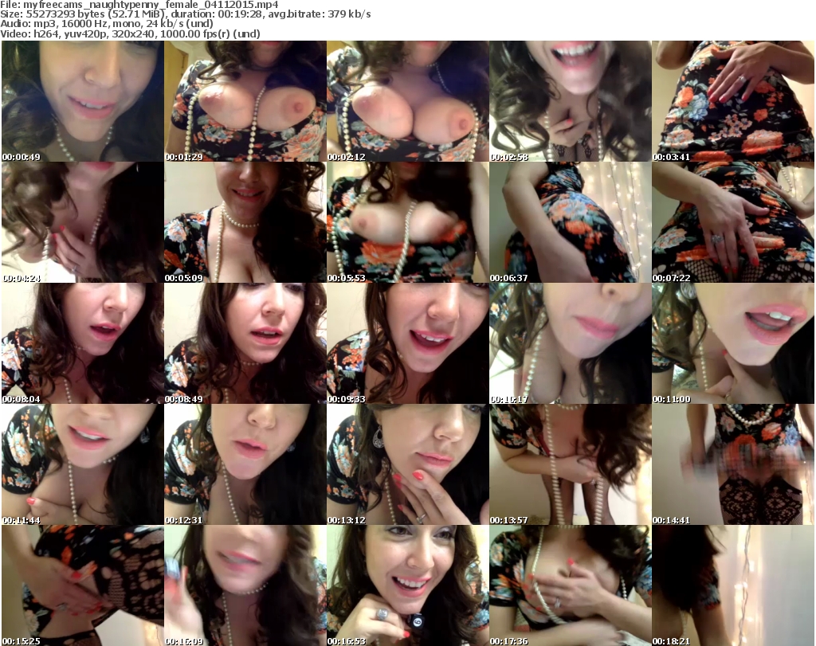Open the frame timestamped 00:17:36
Screen dimensions: 816x646
(x=570, y=585)
